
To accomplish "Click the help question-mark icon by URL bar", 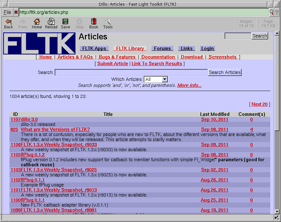I will click(277, 12).
